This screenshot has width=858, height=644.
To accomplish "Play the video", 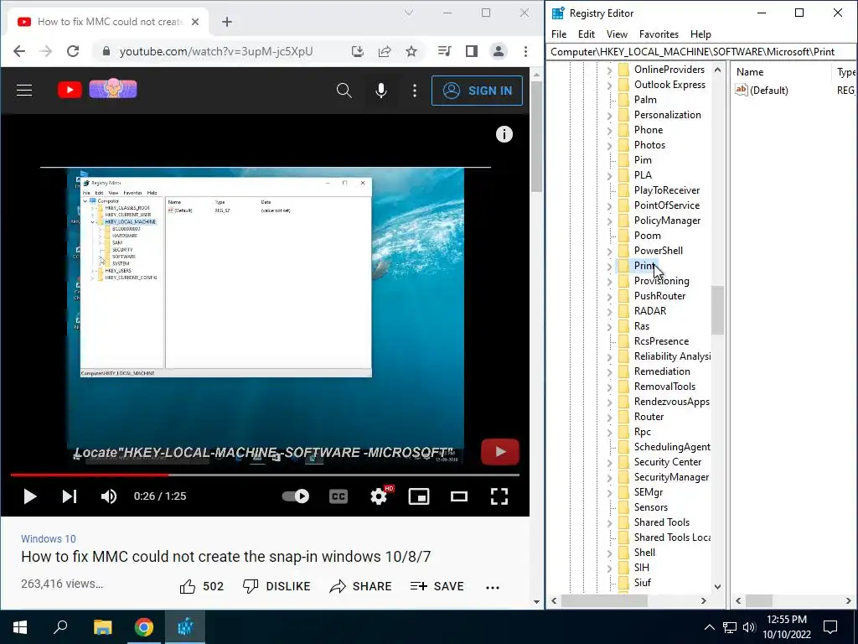I will (30, 496).
